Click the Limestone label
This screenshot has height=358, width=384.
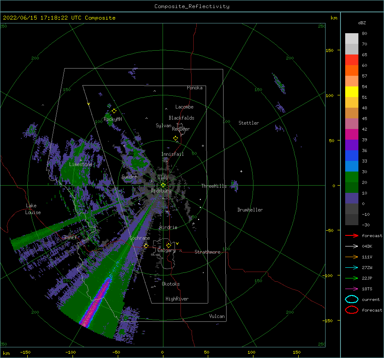click(x=81, y=164)
